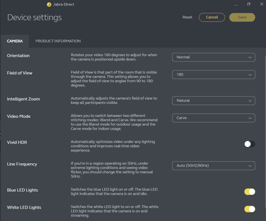This screenshot has width=266, height=221.
Task: Click the 'Allows you to switch between' description
Action: pos(114,122)
